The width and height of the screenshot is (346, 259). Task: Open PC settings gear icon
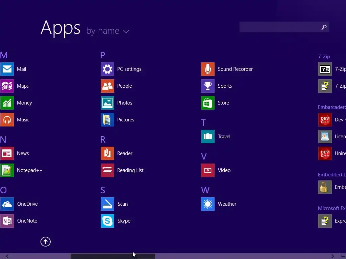[107, 69]
